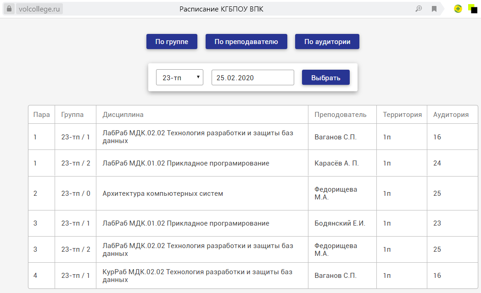Screen dimensions: 481x293
Task: Click teacher cell «Карасёв А. П.»
Action: pos(342,163)
